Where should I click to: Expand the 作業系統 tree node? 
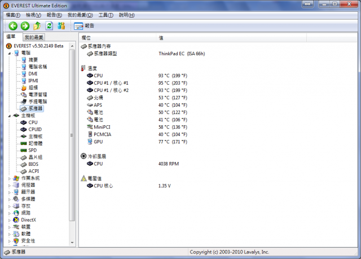[10, 178]
